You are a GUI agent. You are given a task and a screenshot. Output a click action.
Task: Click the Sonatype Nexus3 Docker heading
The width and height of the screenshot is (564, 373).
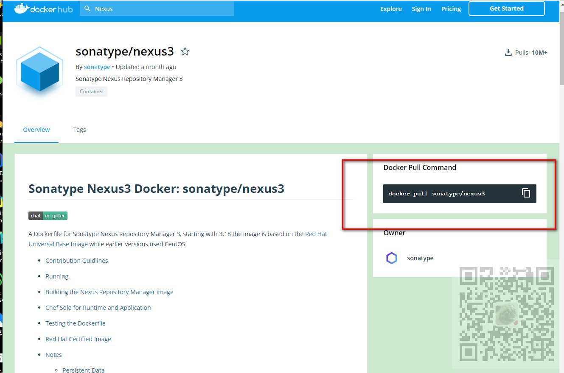(156, 189)
